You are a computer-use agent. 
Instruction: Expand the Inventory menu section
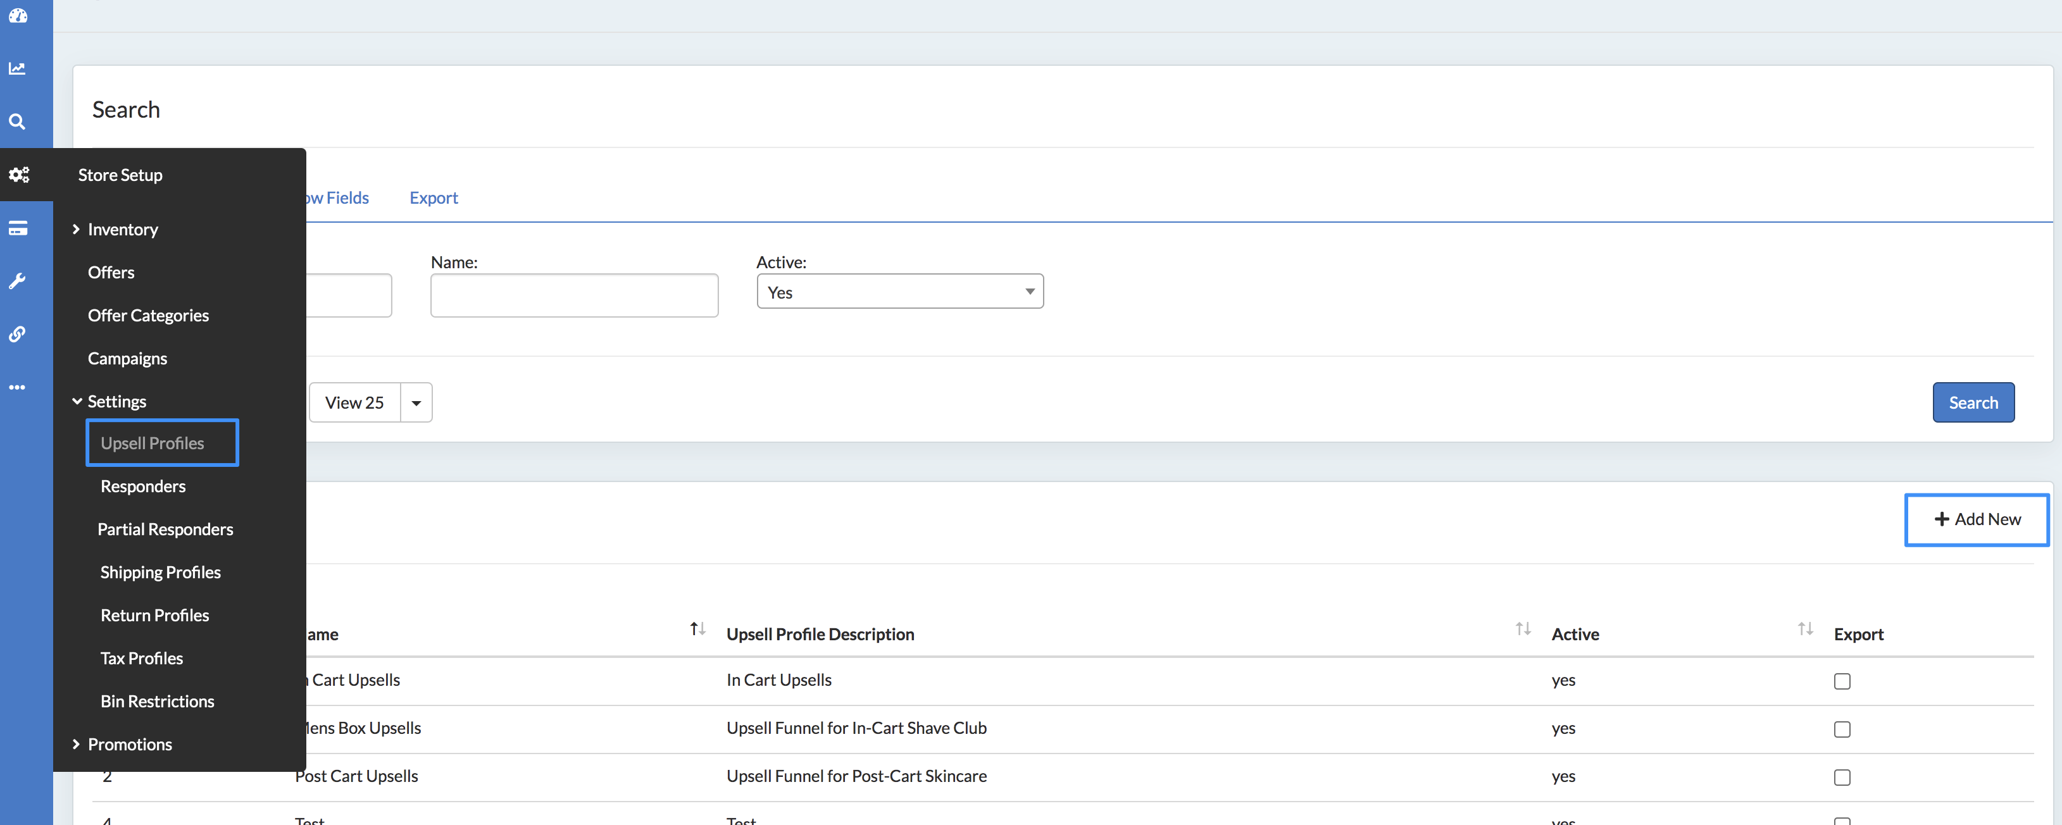coord(122,230)
